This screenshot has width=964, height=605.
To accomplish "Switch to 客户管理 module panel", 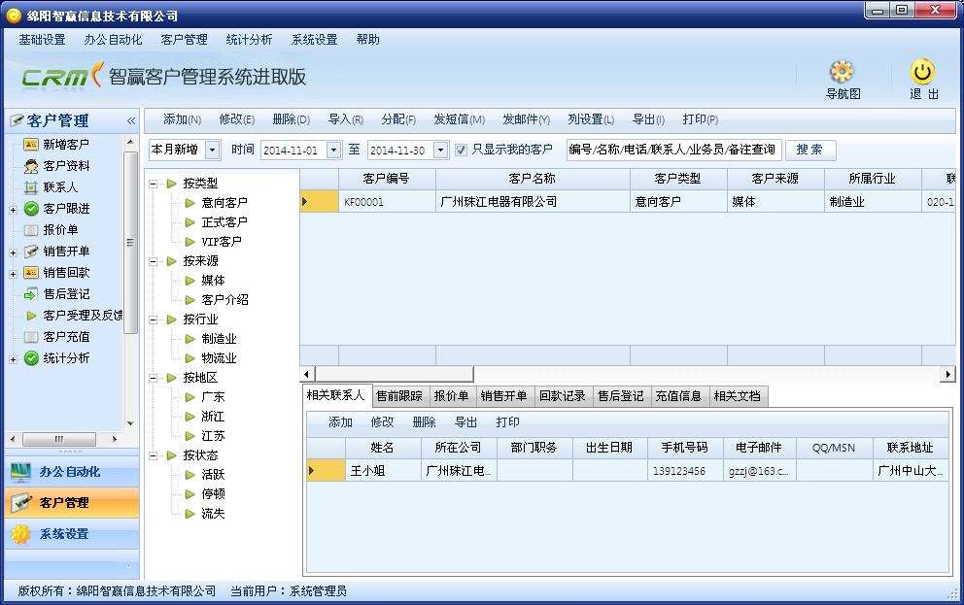I will [72, 502].
